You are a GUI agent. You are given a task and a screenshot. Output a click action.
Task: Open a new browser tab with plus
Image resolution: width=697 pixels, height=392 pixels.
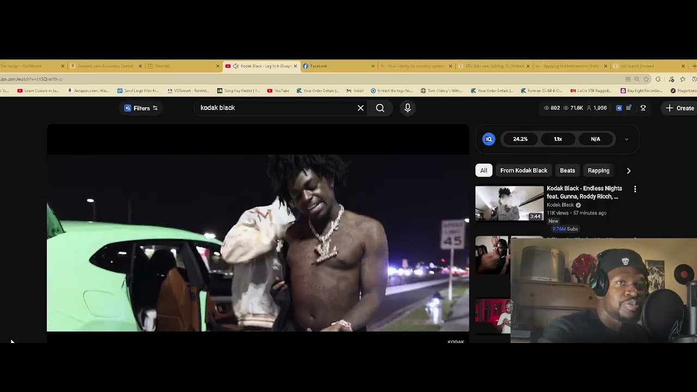[x=694, y=66]
